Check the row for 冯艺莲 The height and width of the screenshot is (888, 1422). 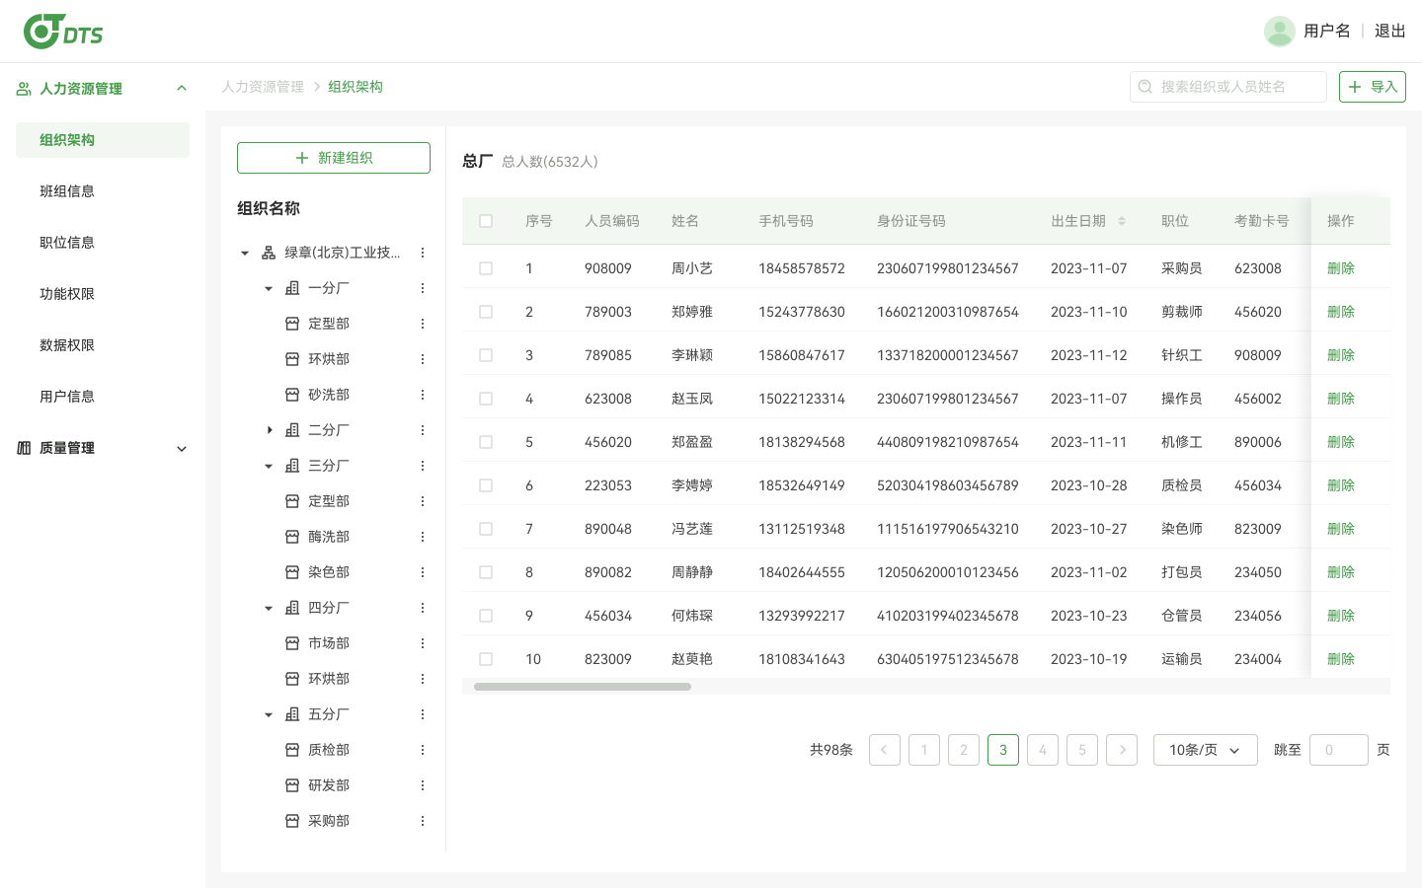pyautogui.click(x=486, y=529)
